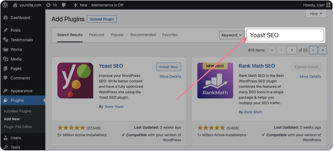Click the WordPress logo in admin bar
Viewport: 333px width, 151px height.
(5, 5)
